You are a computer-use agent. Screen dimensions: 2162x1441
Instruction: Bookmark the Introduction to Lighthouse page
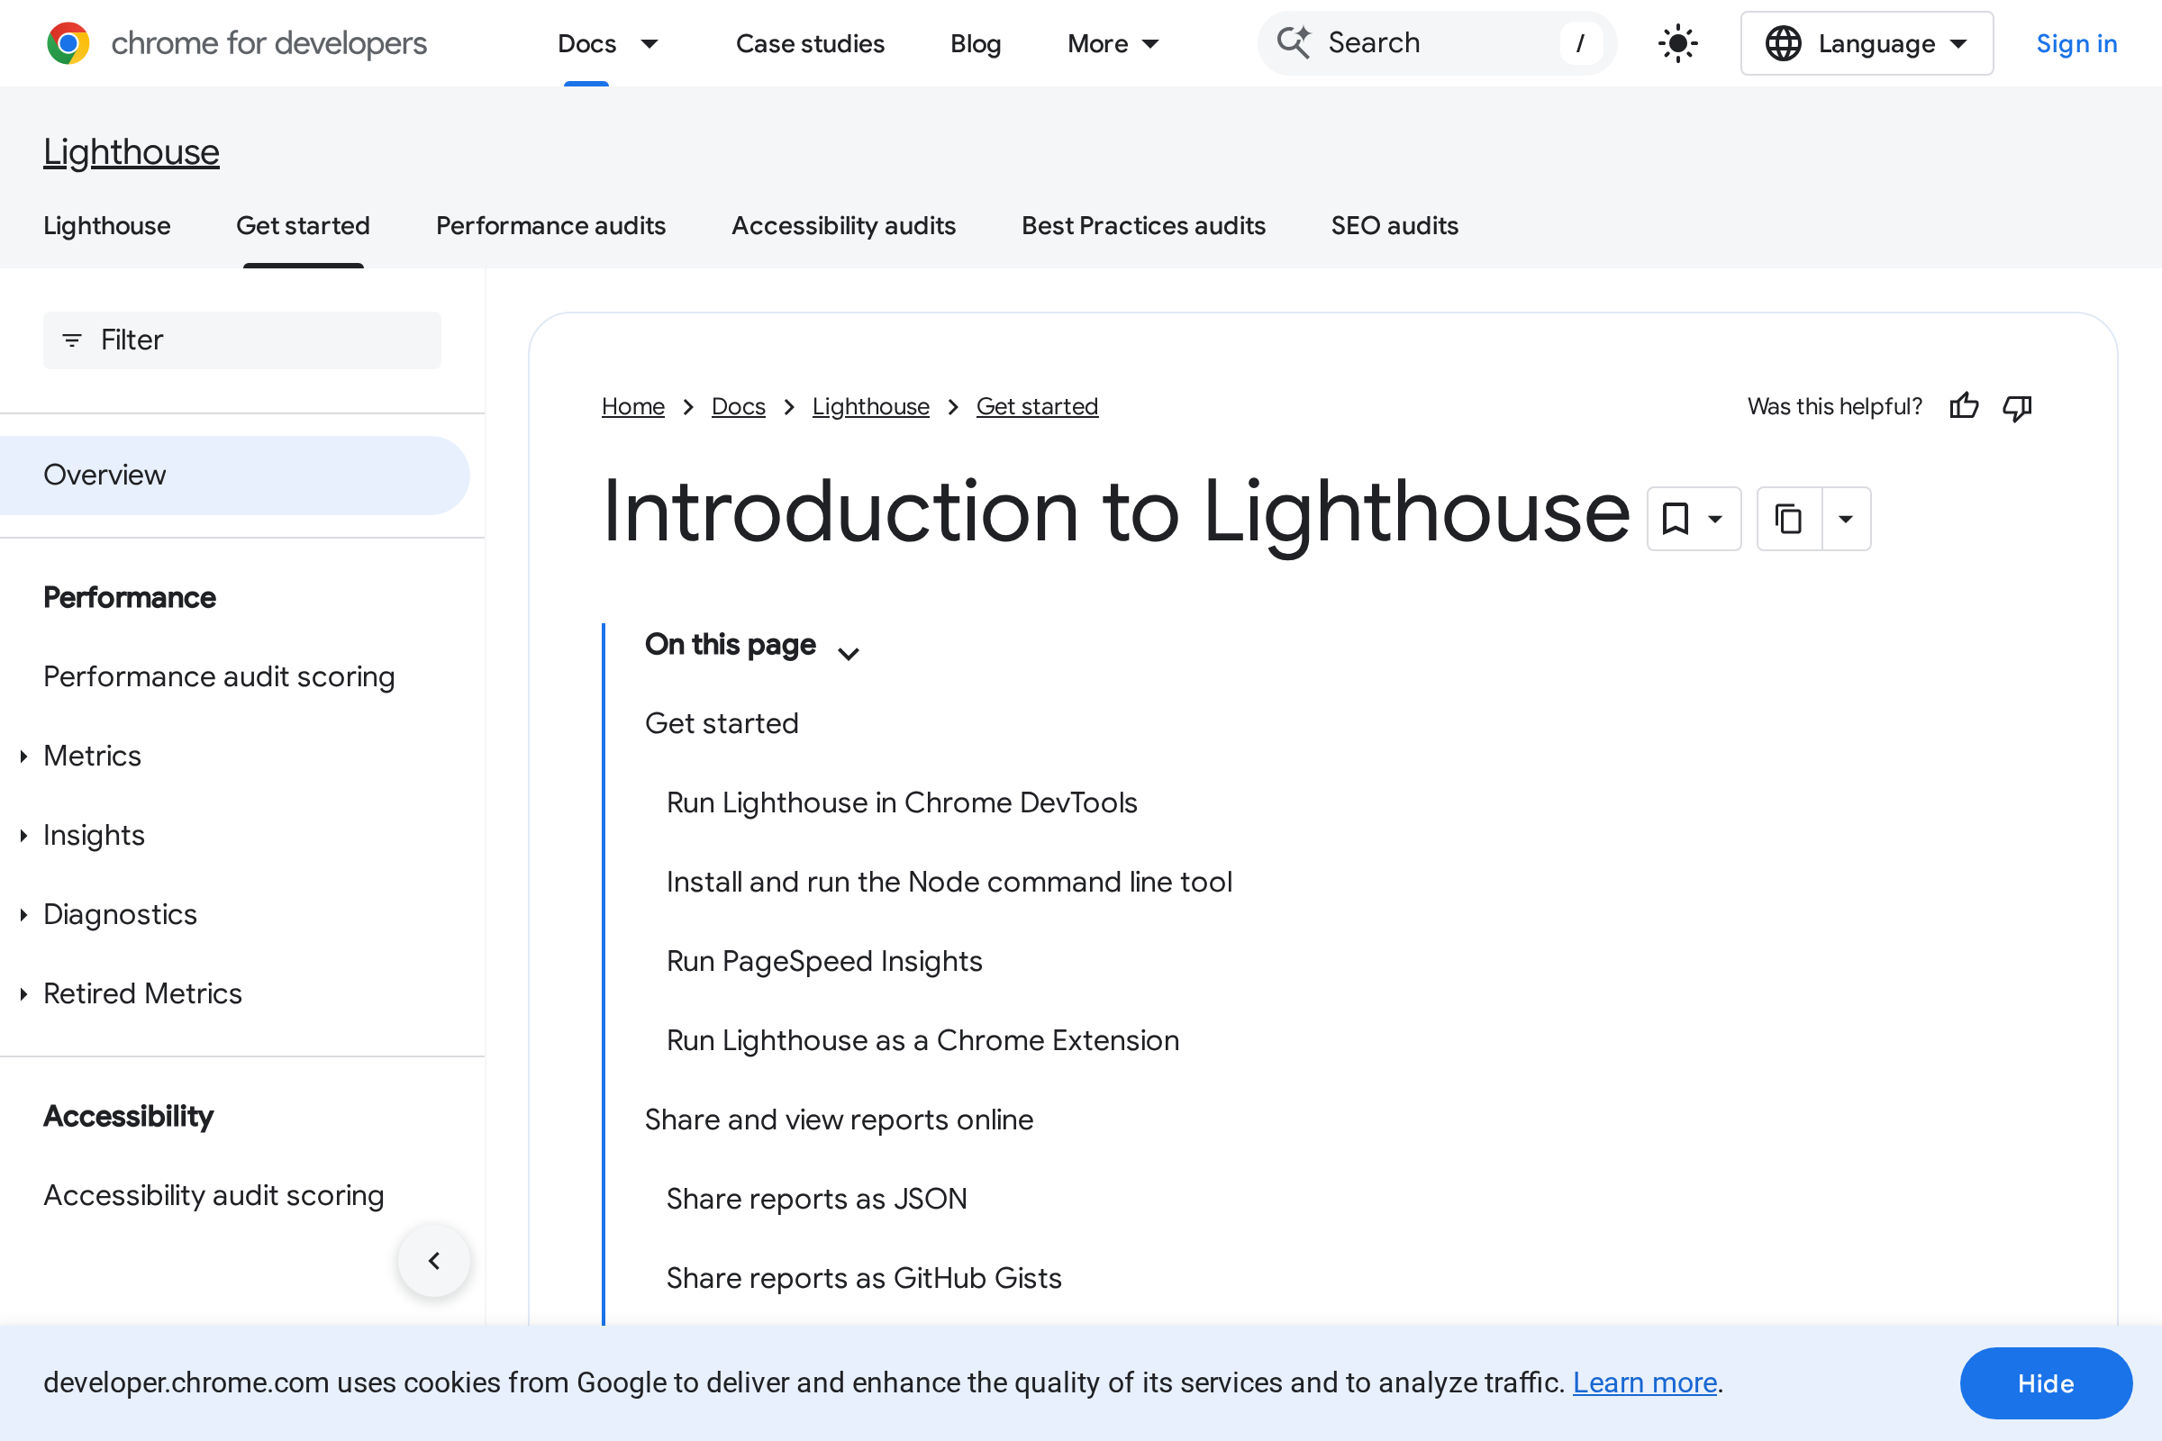tap(1675, 519)
